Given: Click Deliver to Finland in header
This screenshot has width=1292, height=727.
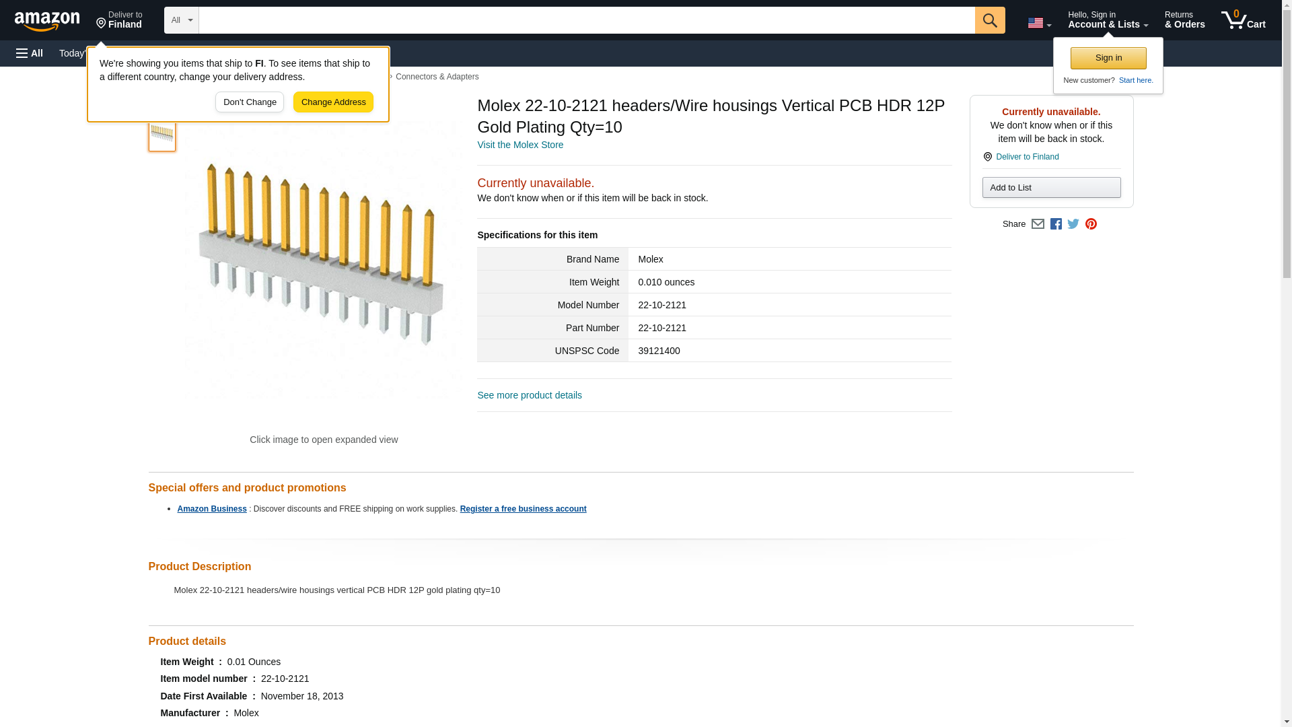Looking at the screenshot, I should (119, 20).
